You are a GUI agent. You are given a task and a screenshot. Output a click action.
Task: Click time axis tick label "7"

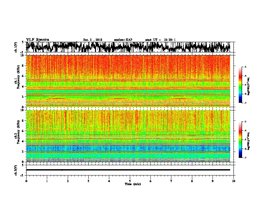171,181
